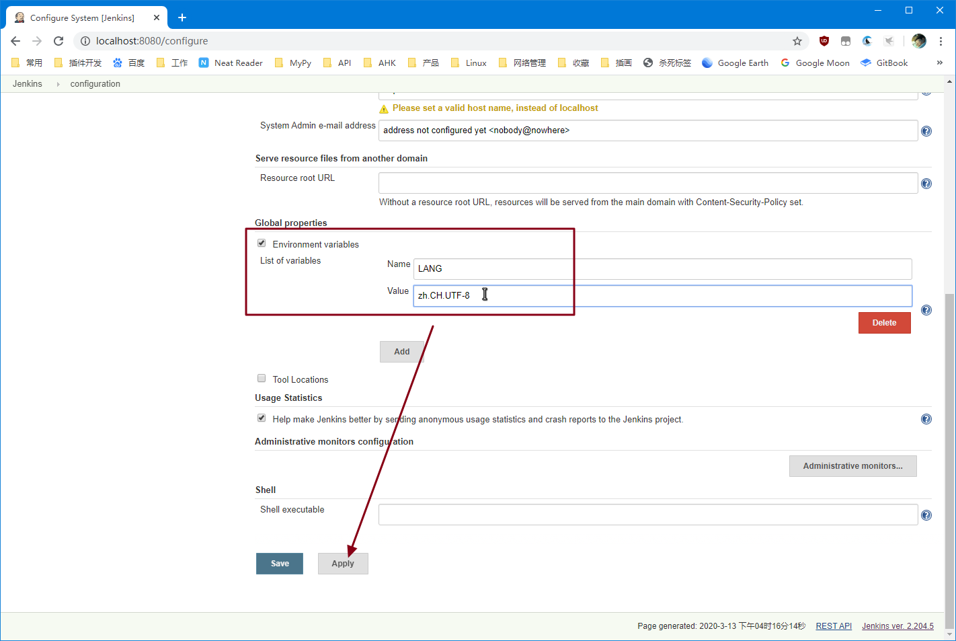Open Administrative monitors settings
This screenshot has height=641, width=956.
853,466
